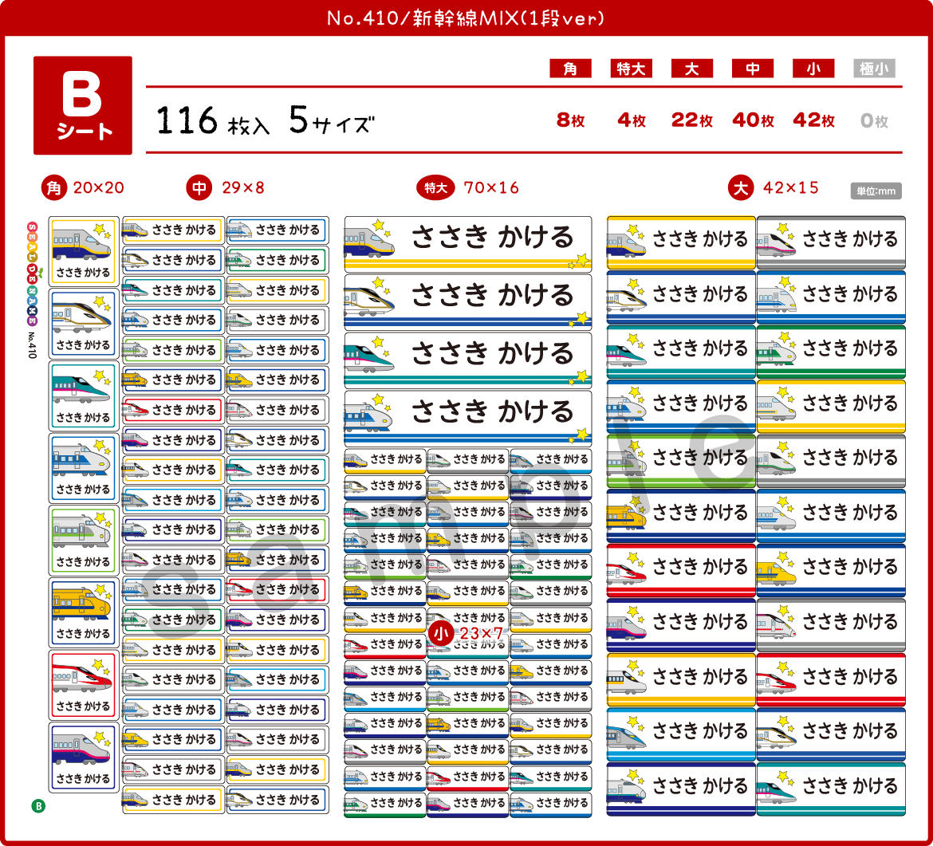Click the 8枚 count
The image size is (933, 846).
coord(571,120)
